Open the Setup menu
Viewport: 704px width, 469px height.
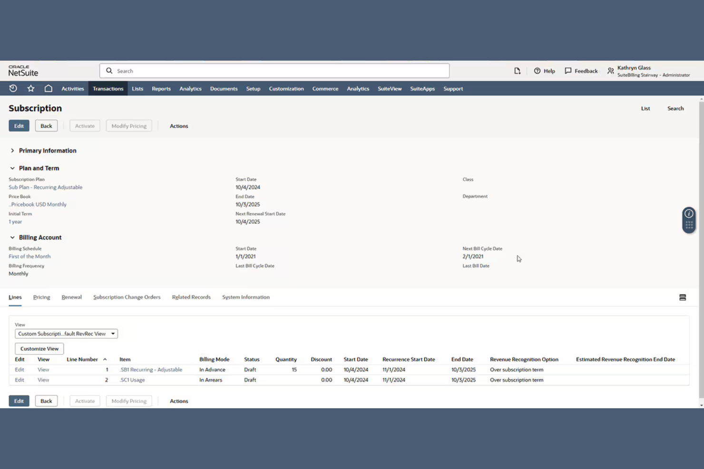pos(253,88)
